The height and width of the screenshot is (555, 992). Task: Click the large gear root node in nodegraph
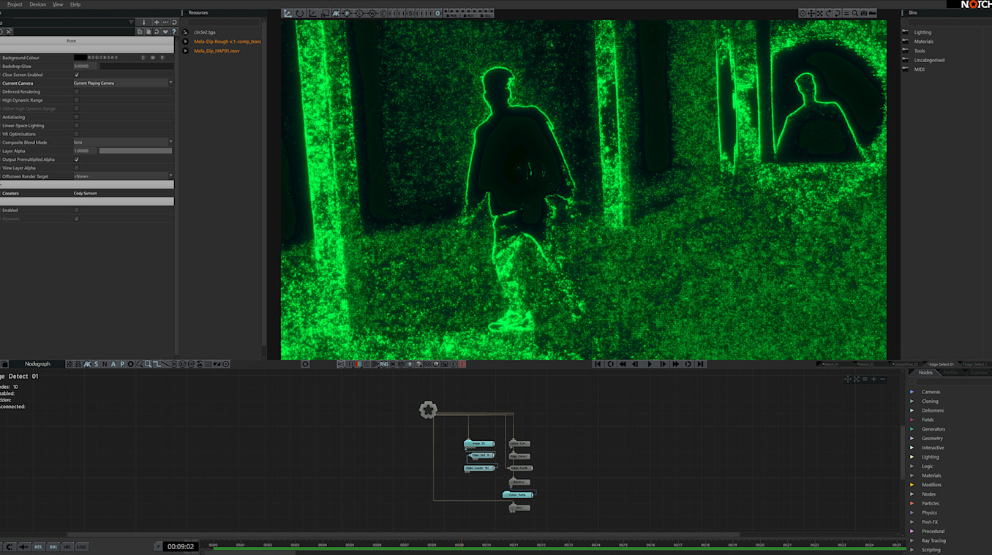428,410
